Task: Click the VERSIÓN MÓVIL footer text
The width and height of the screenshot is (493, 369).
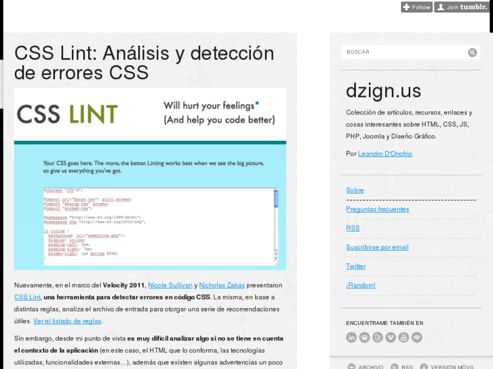Action: tap(452, 367)
